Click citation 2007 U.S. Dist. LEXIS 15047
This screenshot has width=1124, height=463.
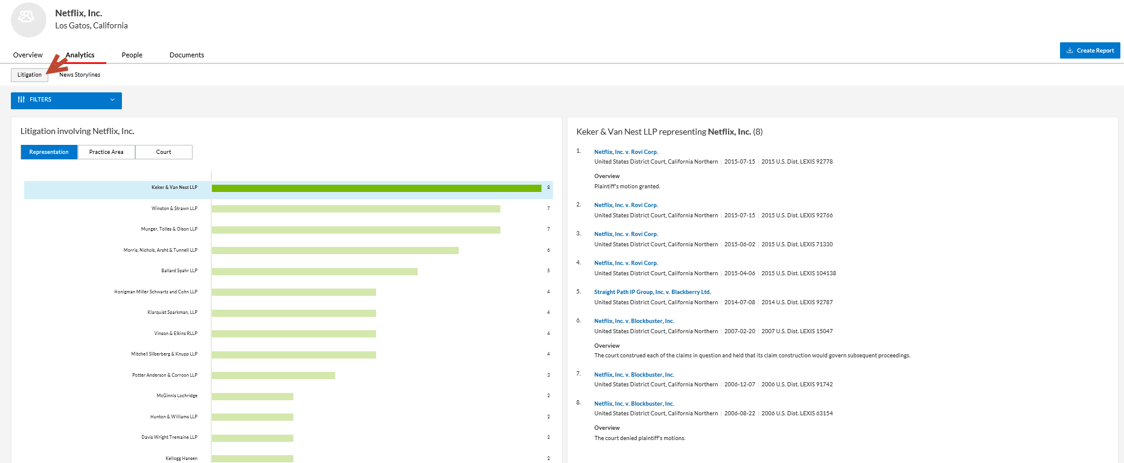(x=797, y=331)
